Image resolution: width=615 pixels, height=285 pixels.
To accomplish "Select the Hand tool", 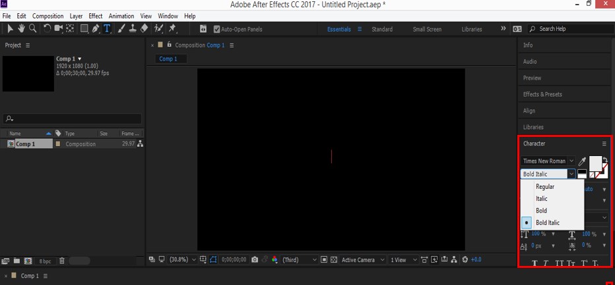I will pos(21,28).
